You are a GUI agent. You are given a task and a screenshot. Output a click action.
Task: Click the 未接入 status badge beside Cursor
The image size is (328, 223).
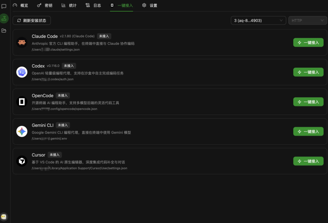pyautogui.click(x=55, y=155)
